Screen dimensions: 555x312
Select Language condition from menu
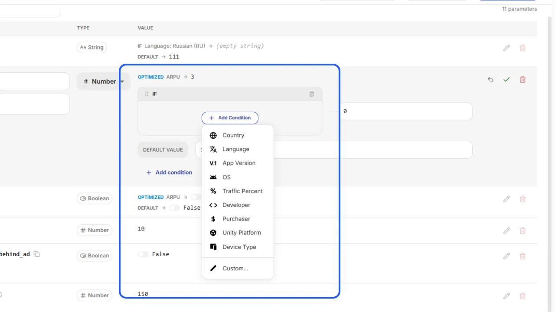(238, 149)
